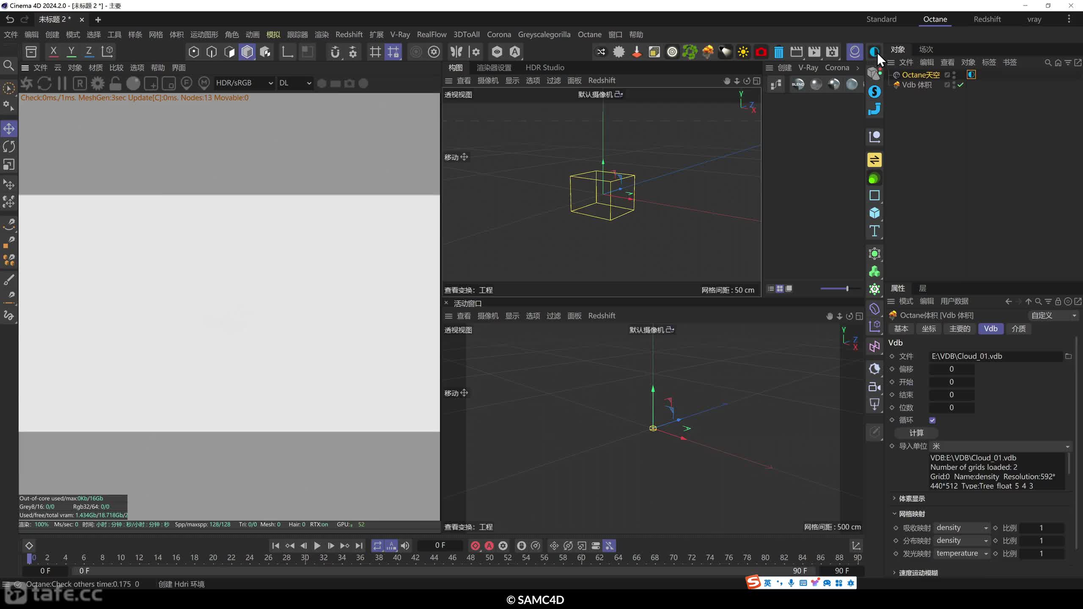Click frame 30 on the timeline ruler
1083x609 pixels.
(305, 557)
